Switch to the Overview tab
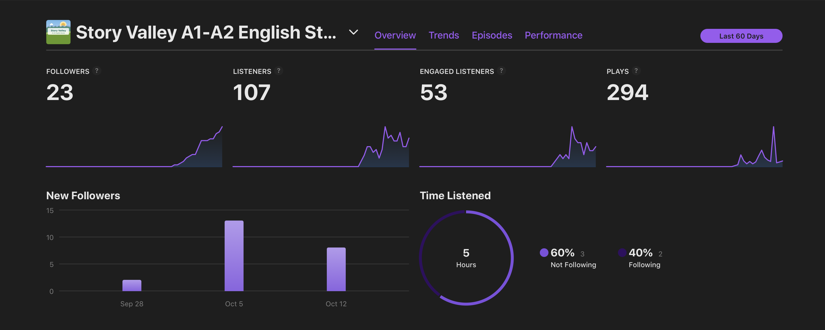 [x=395, y=35]
